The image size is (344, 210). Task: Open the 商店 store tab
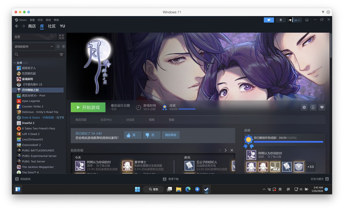(32, 26)
